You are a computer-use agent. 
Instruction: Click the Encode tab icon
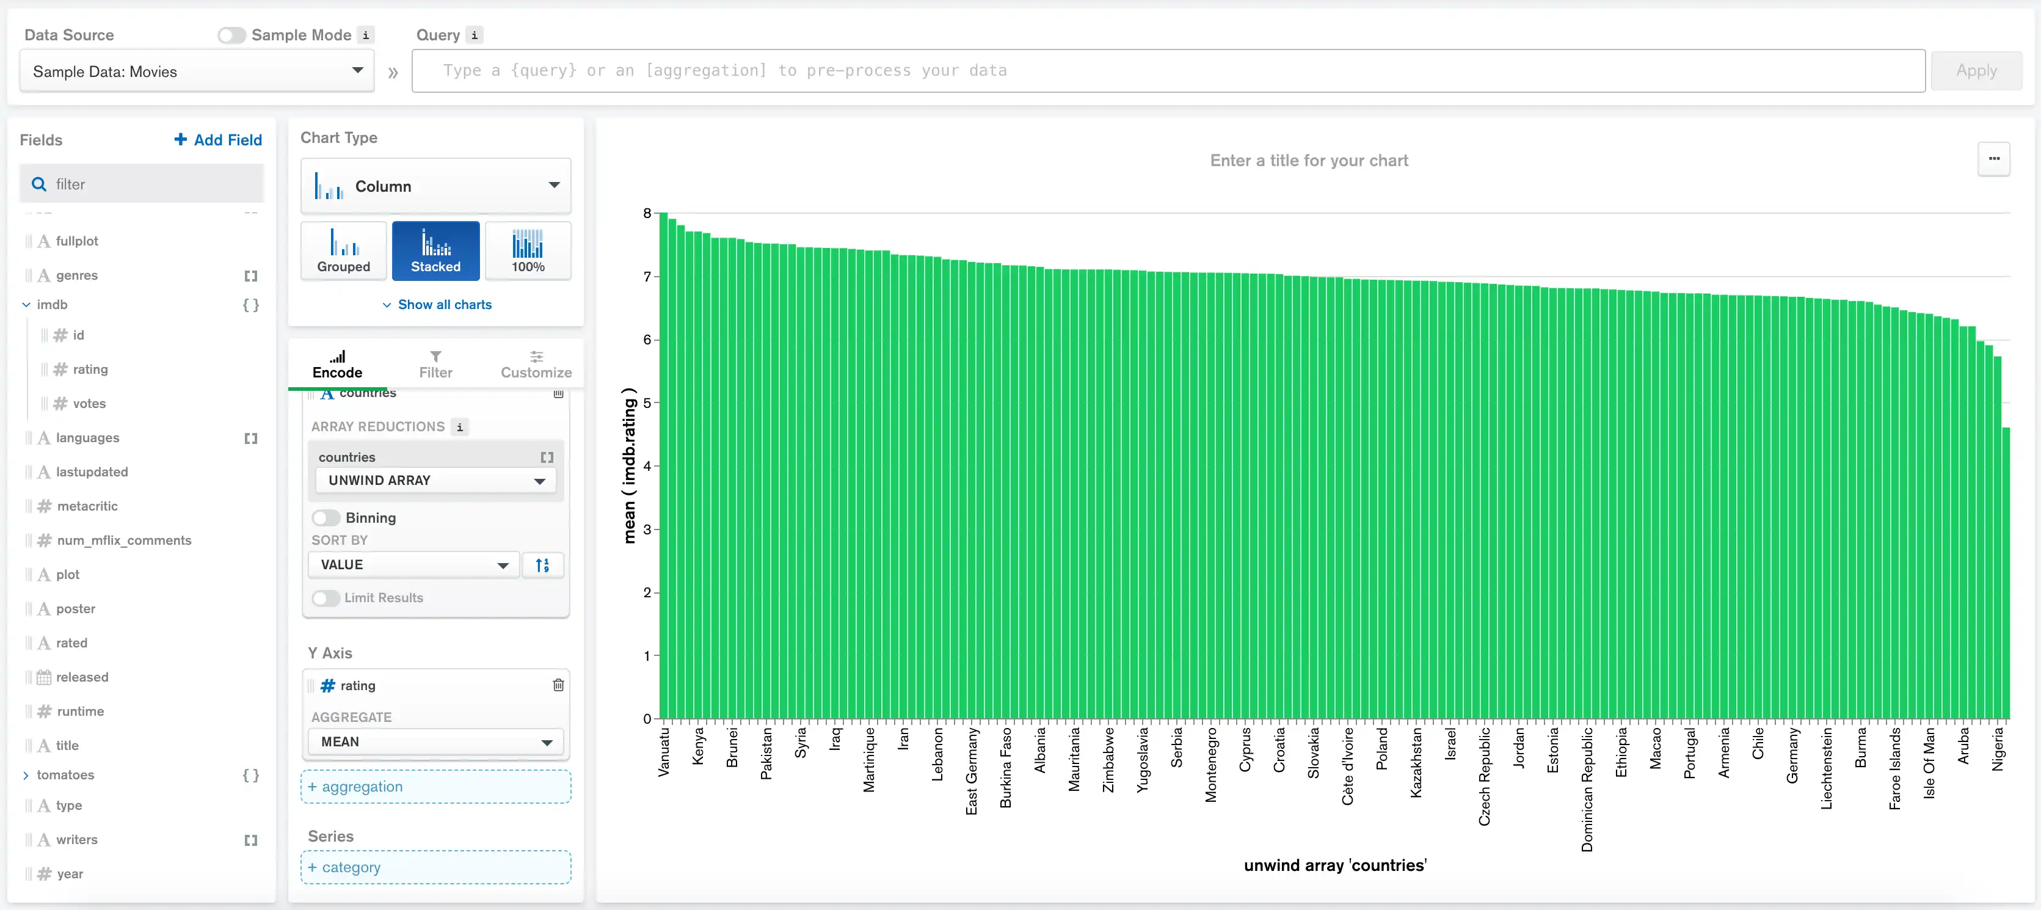336,354
